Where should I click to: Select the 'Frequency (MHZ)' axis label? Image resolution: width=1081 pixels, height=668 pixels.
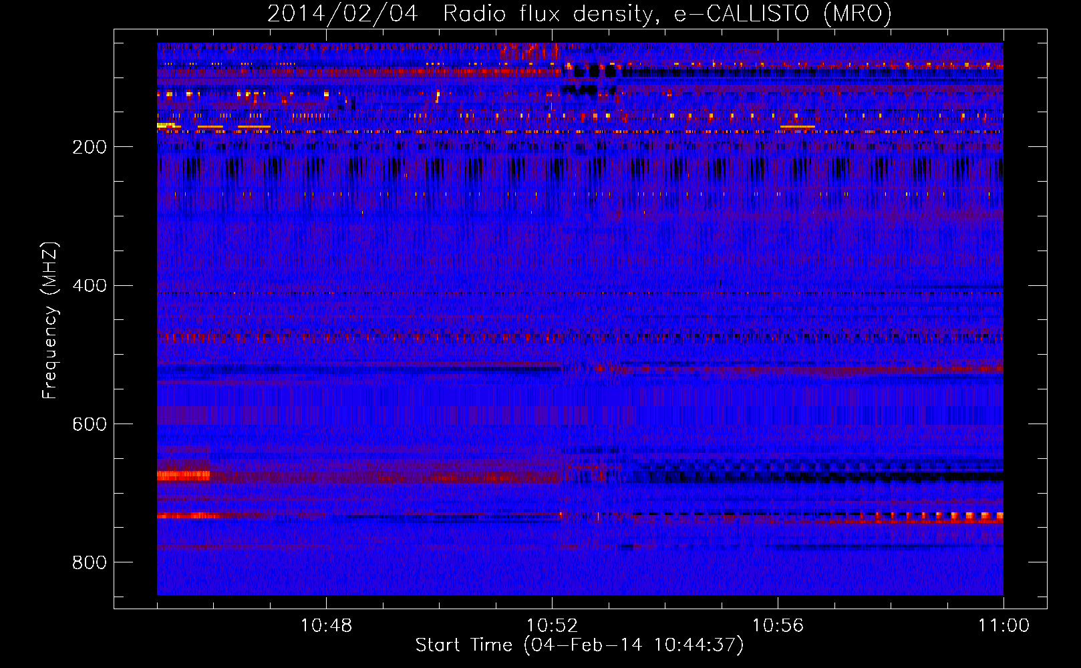coord(49,320)
